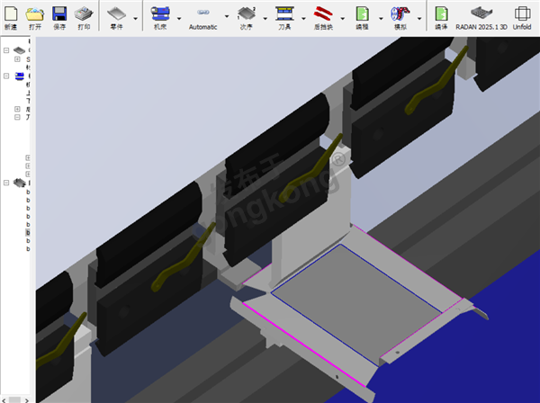Save the project using the 保存 icon
This screenshot has height=403, width=540.
(x=59, y=15)
